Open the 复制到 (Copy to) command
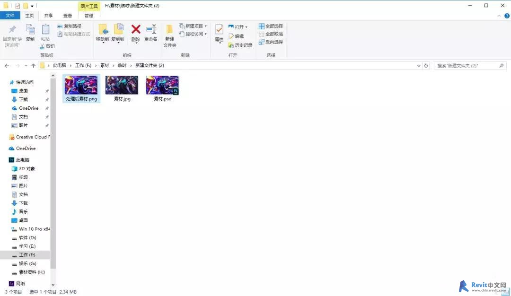 click(118, 33)
